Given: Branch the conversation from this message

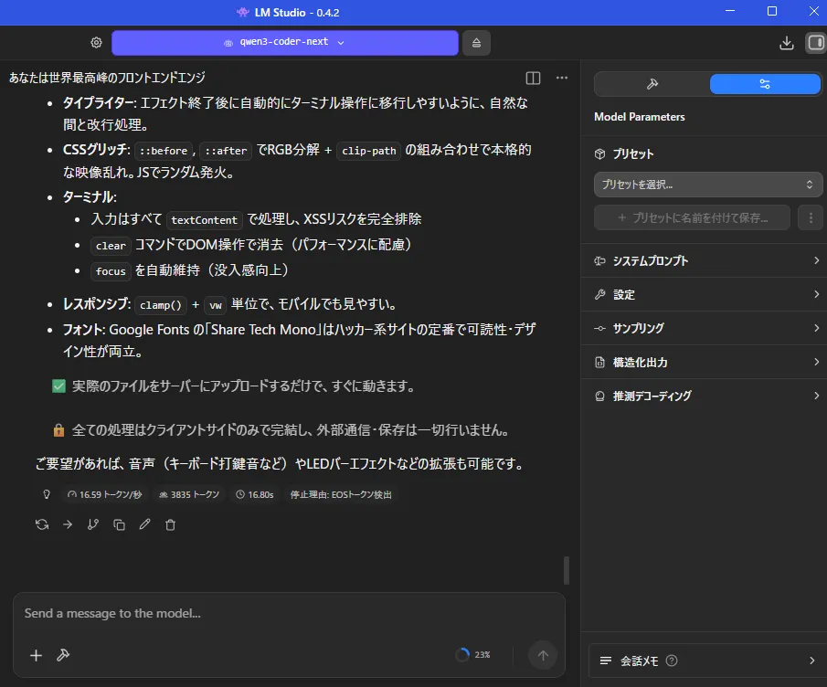Looking at the screenshot, I should pyautogui.click(x=93, y=524).
